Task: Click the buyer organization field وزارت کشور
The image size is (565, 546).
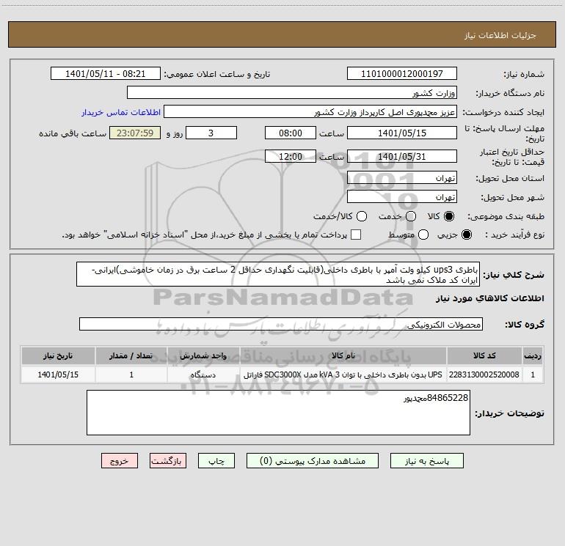Action: (x=292, y=92)
